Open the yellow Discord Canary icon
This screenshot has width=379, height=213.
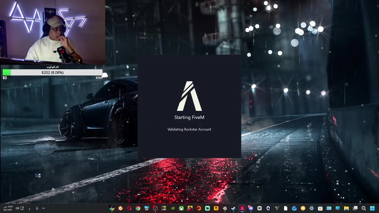pyautogui.click(x=303, y=208)
